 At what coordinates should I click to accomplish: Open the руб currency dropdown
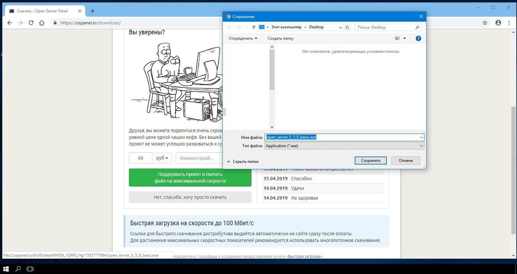(x=162, y=158)
